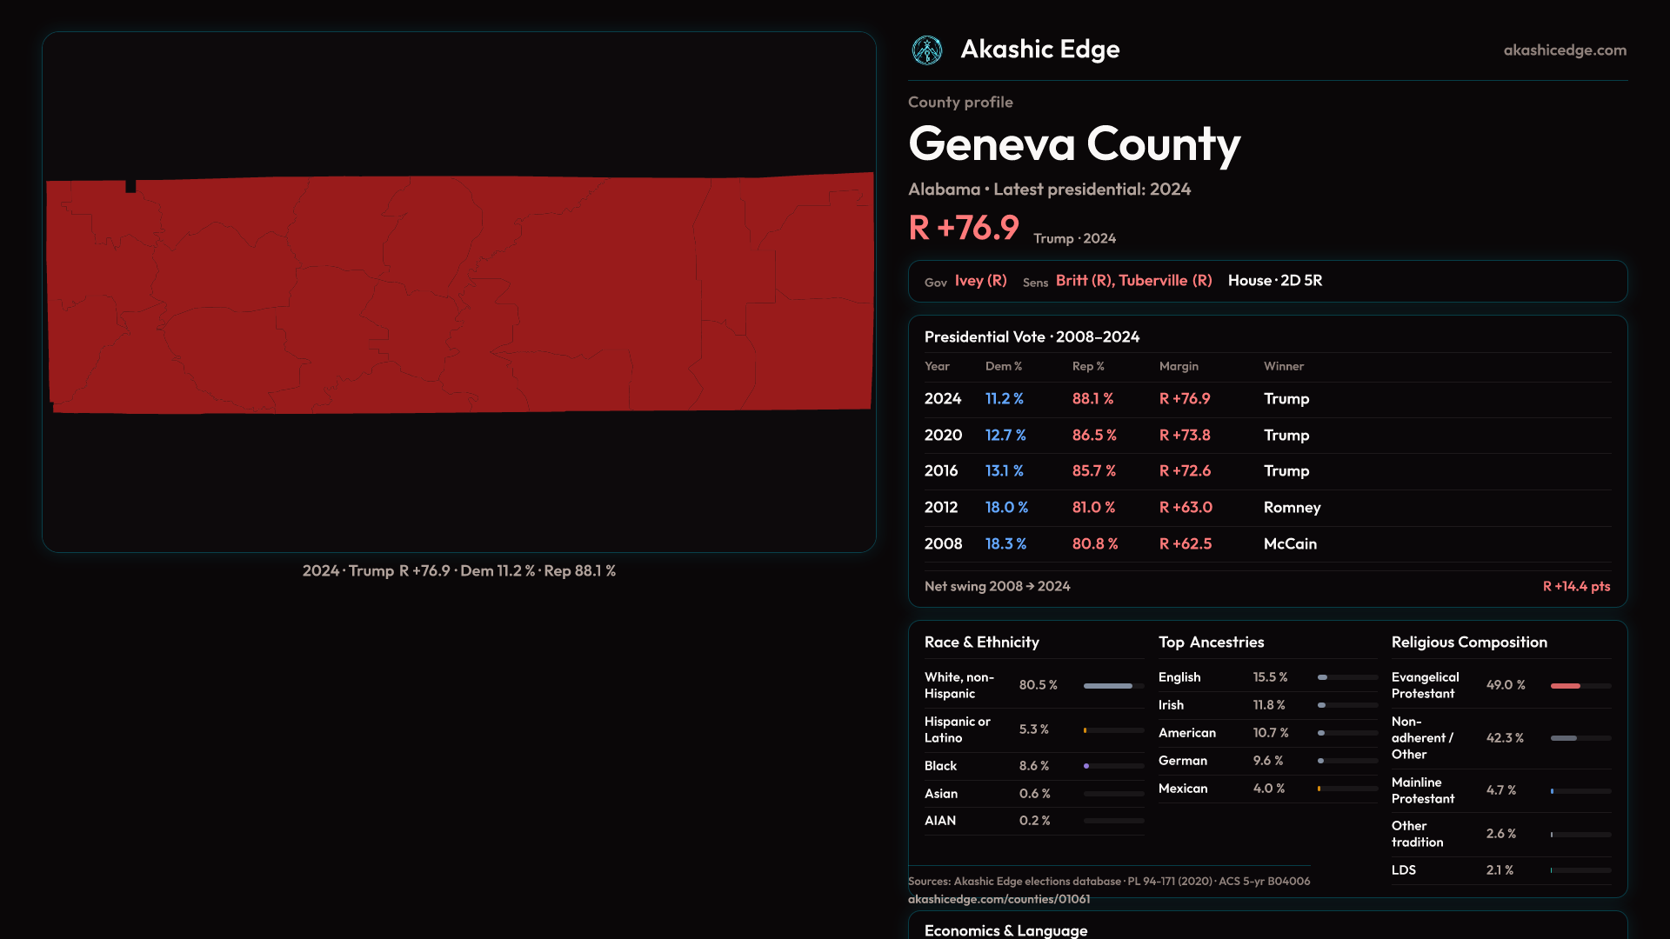This screenshot has height=939, width=1670.
Task: Open the akashicedge.com/counties/01061 URL
Action: click(x=999, y=899)
